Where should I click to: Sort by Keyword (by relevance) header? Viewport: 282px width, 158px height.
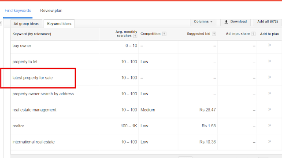(x=32, y=34)
